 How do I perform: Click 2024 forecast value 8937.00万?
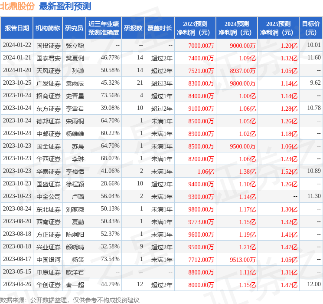coord(243,71)
